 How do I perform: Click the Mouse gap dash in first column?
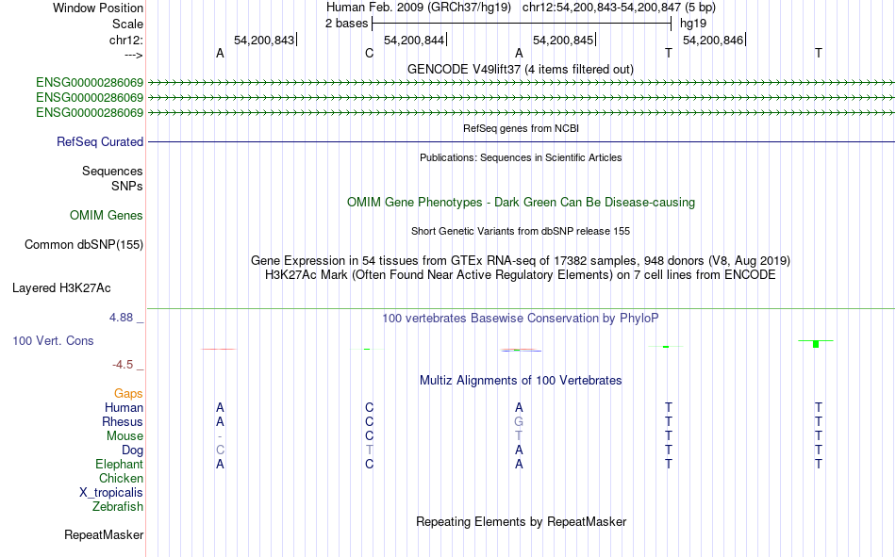pyautogui.click(x=220, y=436)
